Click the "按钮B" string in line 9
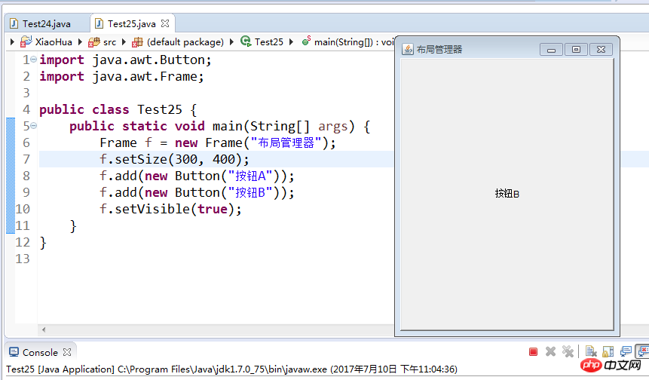This screenshot has height=380, width=649. [x=250, y=192]
